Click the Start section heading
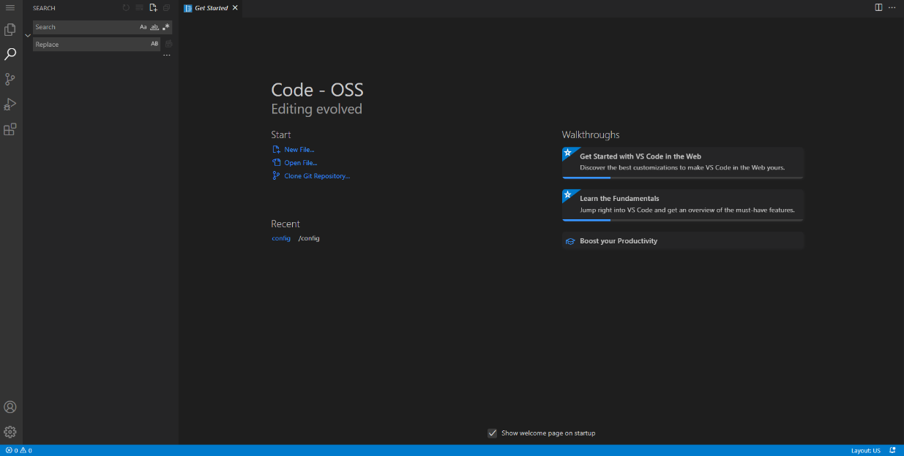Viewport: 904px width, 456px height. pyautogui.click(x=281, y=134)
